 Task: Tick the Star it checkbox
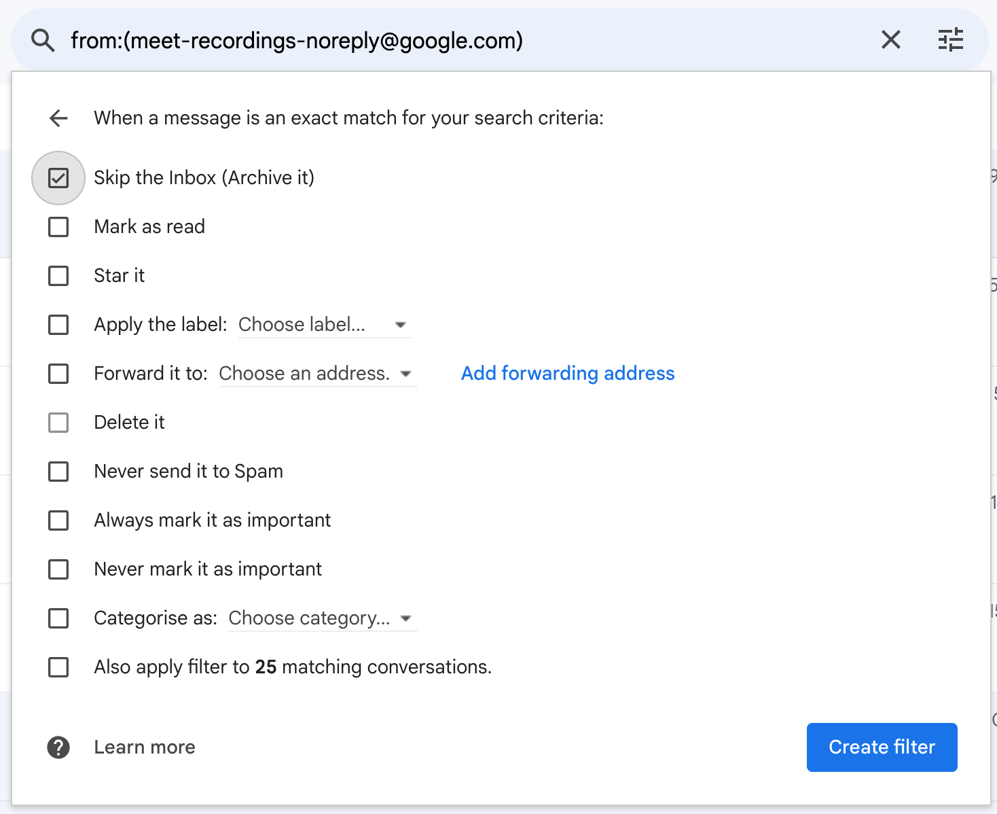pyautogui.click(x=58, y=276)
